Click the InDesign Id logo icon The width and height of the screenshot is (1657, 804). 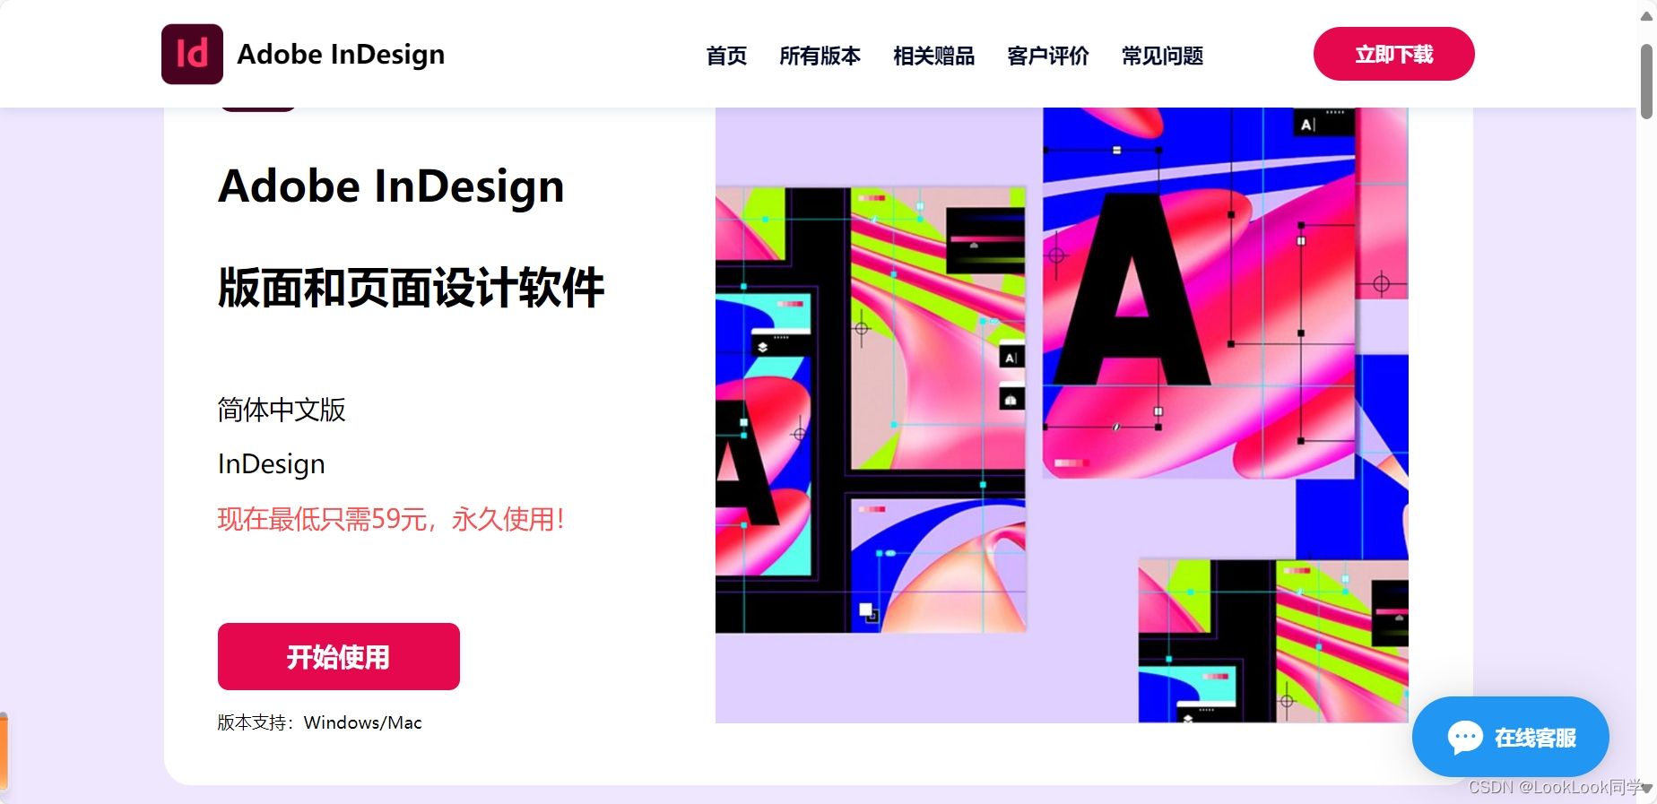pos(192,54)
